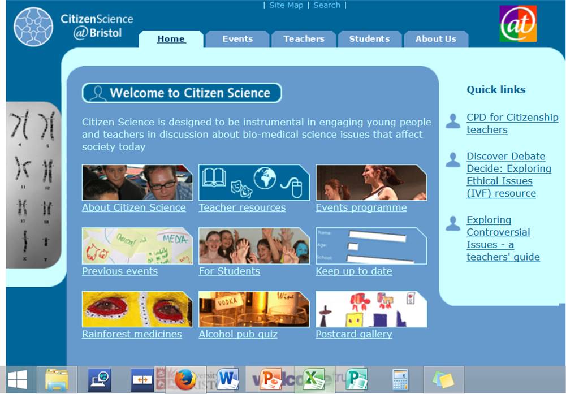The height and width of the screenshot is (394, 566).
Task: Launch Publisher from the taskbar
Action: (x=356, y=379)
